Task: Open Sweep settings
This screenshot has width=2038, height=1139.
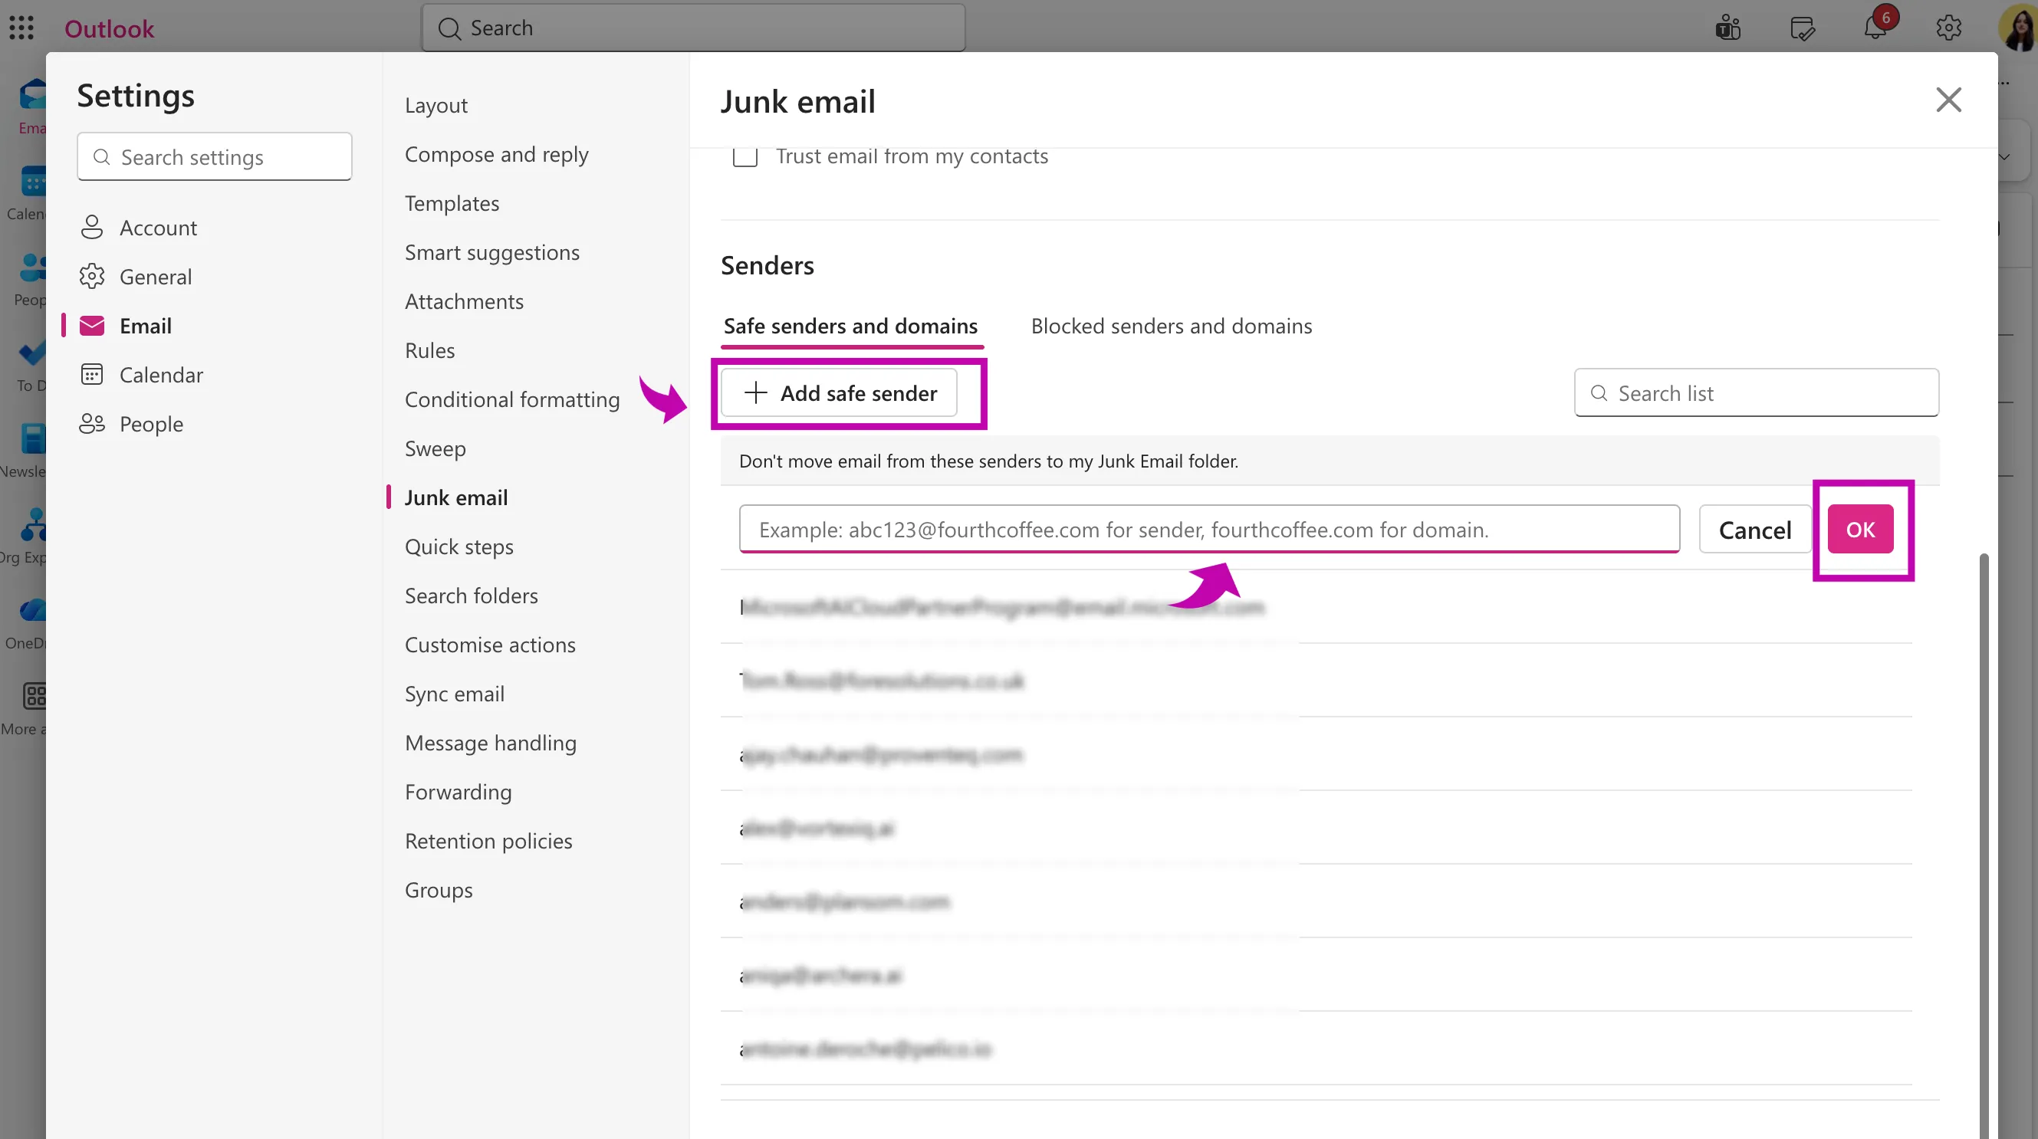Action: pos(436,448)
